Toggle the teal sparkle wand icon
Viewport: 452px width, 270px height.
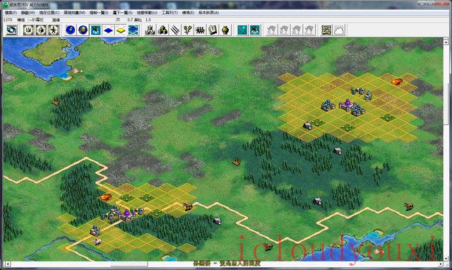[242, 30]
